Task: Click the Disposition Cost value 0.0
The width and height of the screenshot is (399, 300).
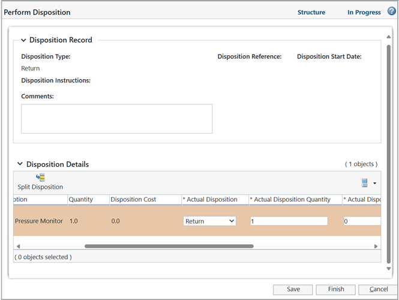Action: pos(115,221)
